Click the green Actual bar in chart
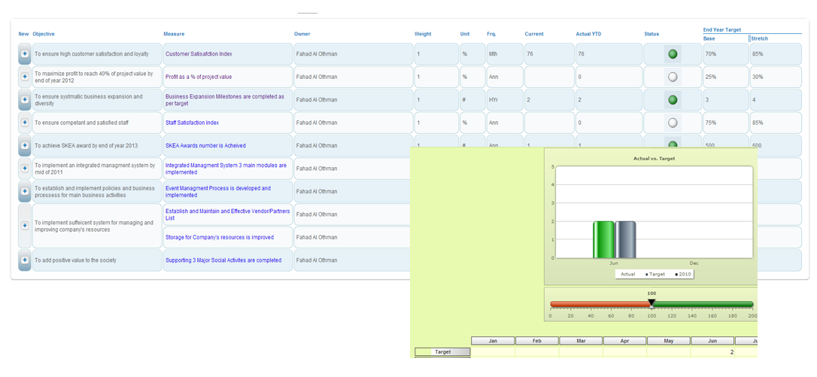 point(603,240)
